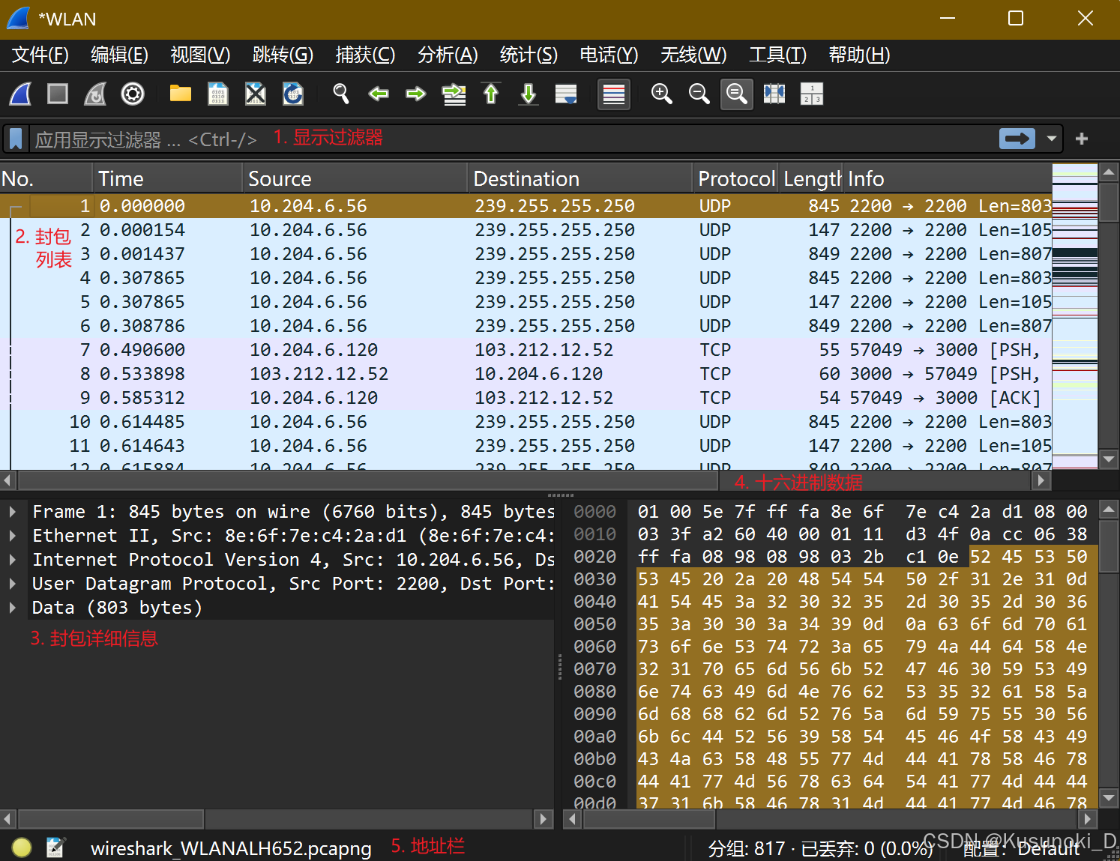
Task: Open a capture file with folder icon
Action: [x=180, y=94]
